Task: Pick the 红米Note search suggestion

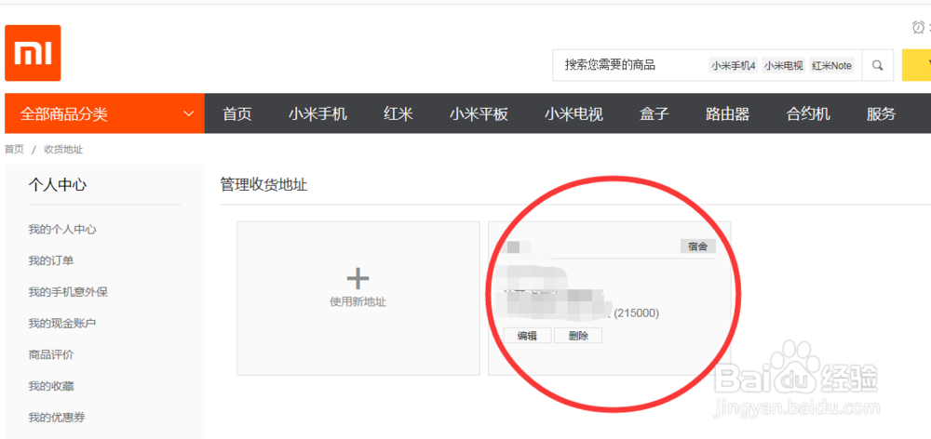Action: coord(831,66)
